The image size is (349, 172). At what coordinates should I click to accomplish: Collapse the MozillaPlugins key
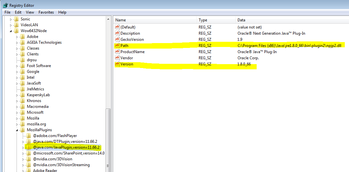click(17, 130)
